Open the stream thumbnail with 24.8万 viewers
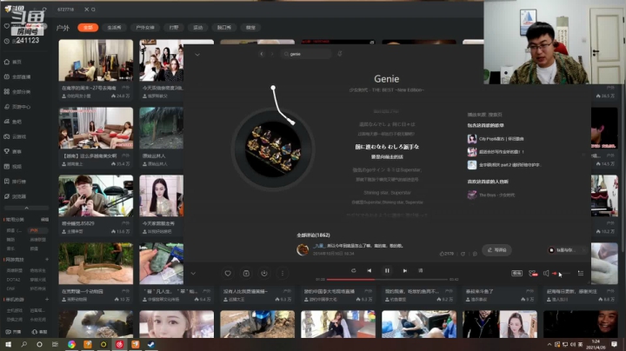The image size is (626, 351). [96, 60]
